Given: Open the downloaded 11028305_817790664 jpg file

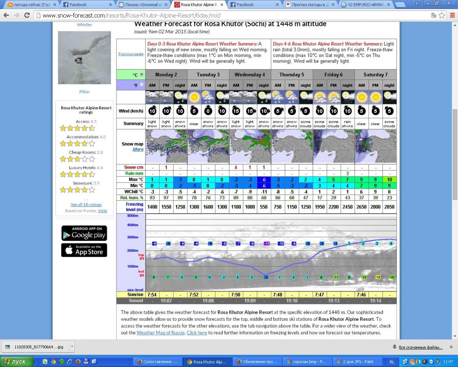Looking at the screenshot, I should 34,347.
